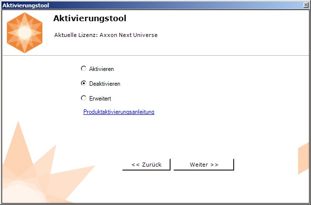This screenshot has height=205, width=311.
Task: Click the horizontal separator below the header
Action: (x=155, y=56)
